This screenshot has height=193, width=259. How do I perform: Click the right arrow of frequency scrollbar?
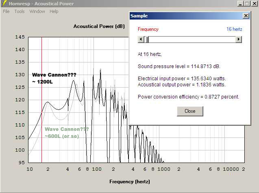(x=239, y=39)
